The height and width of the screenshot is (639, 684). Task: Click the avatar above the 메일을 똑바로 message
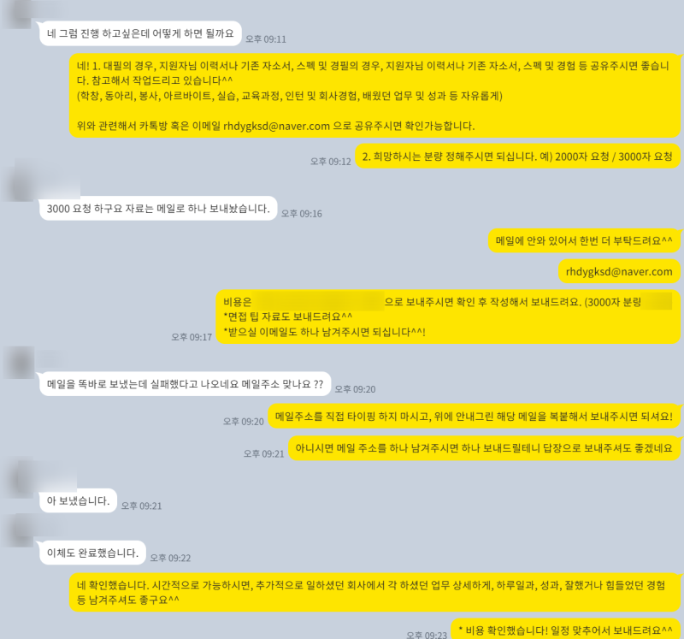(18, 363)
